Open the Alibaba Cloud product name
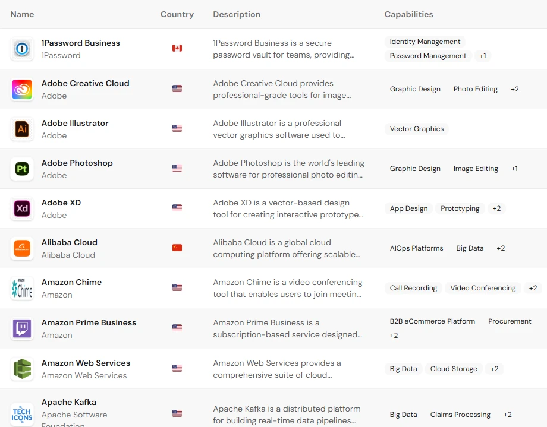The image size is (547, 427). (70, 242)
